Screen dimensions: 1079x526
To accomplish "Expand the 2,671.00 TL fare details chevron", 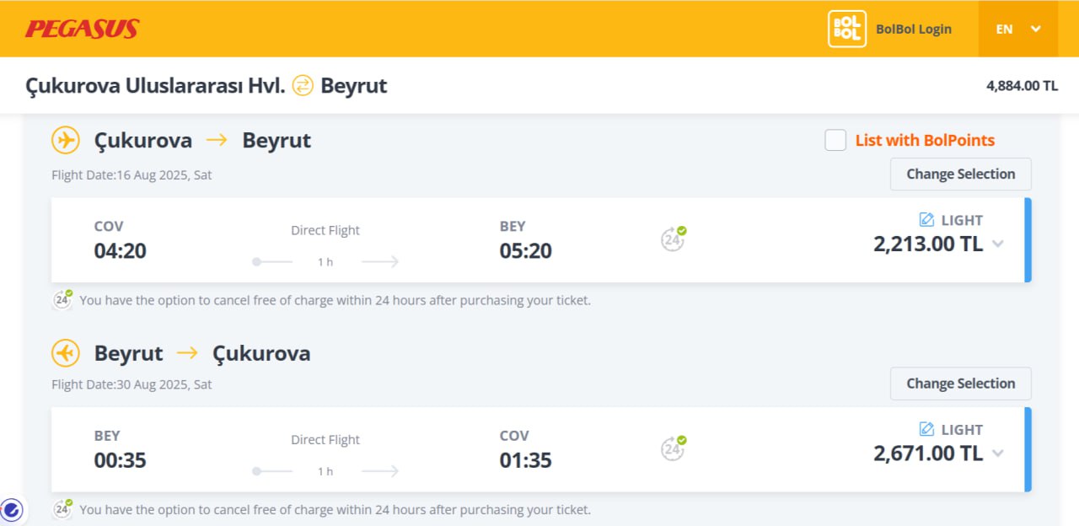I will point(998,454).
